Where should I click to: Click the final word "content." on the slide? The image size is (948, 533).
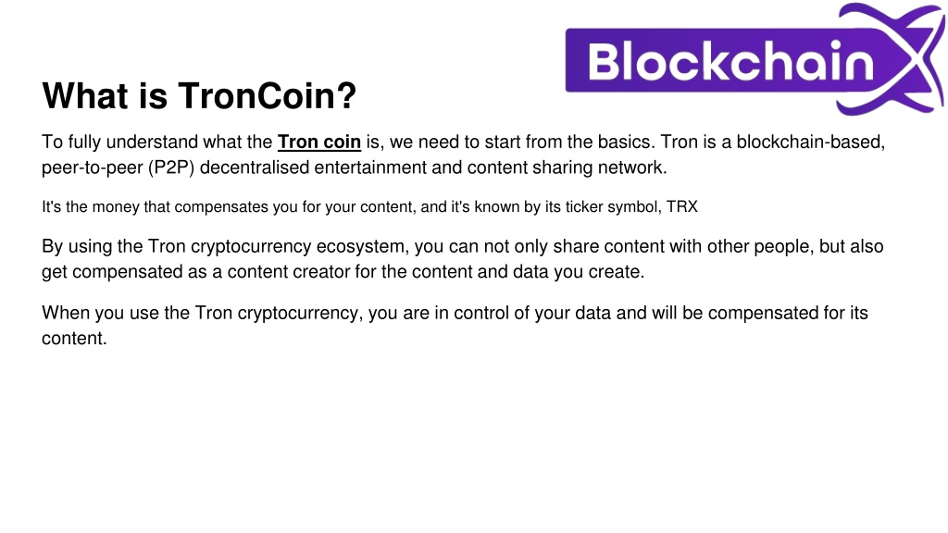pos(74,339)
